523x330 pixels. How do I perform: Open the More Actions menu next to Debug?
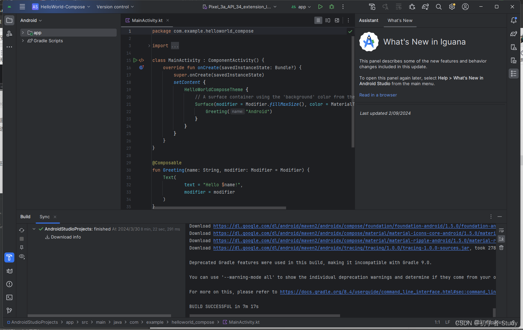[343, 7]
